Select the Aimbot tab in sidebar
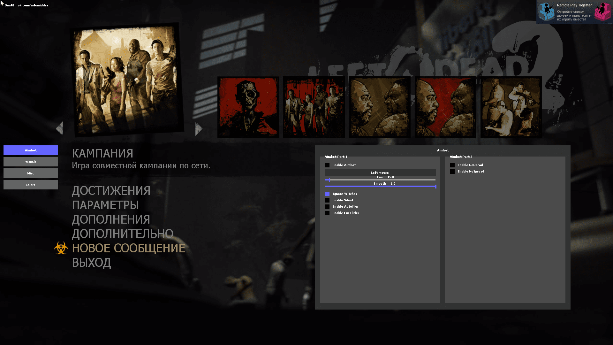 pyautogui.click(x=31, y=150)
